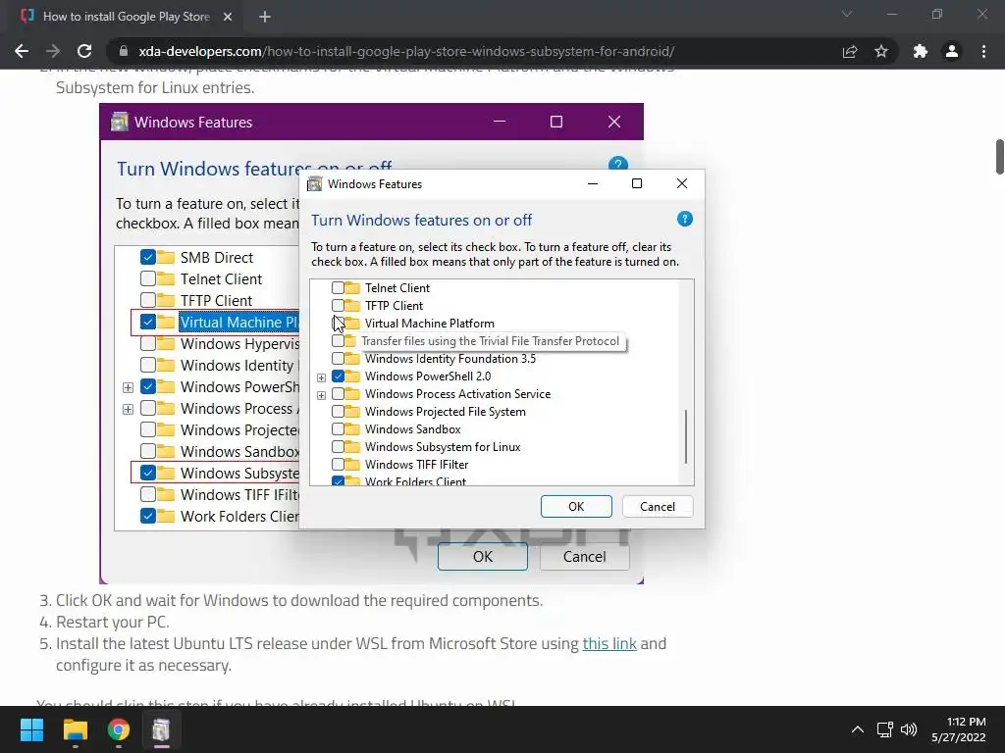Check the Windows TIFF IFilter checkbox
Viewport: 1005px width, 753px height.
pyautogui.click(x=338, y=464)
